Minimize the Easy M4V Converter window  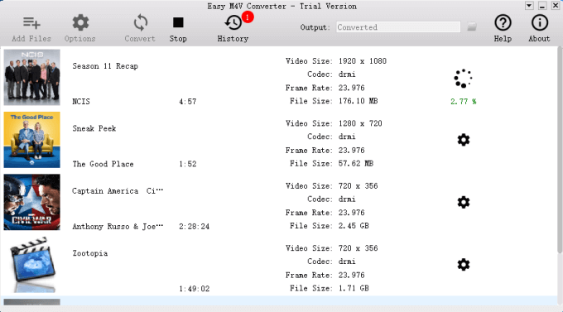pyautogui.click(x=542, y=6)
